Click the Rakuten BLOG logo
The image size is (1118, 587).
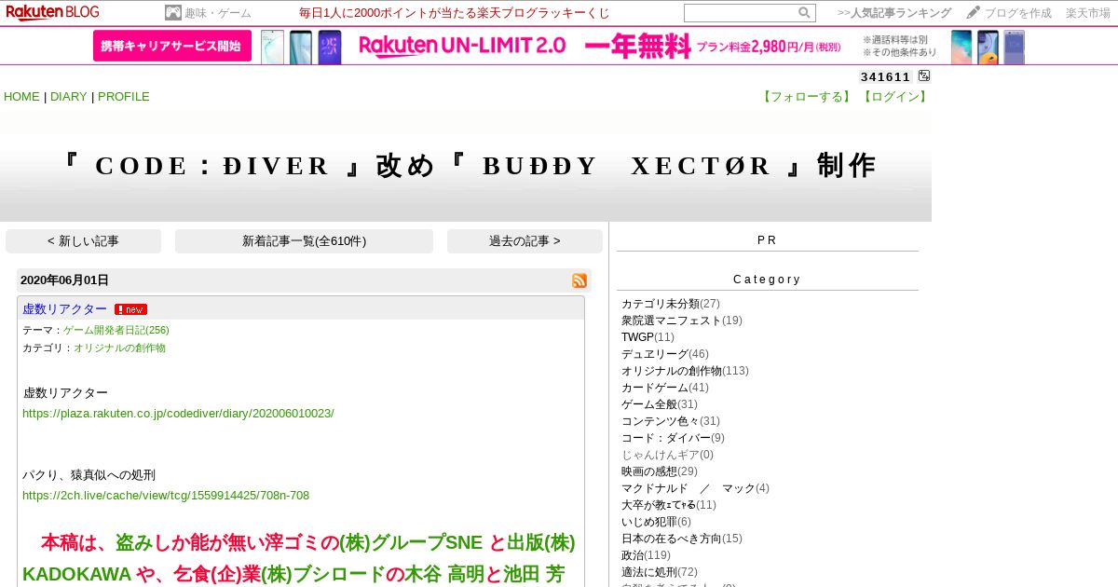[52, 12]
